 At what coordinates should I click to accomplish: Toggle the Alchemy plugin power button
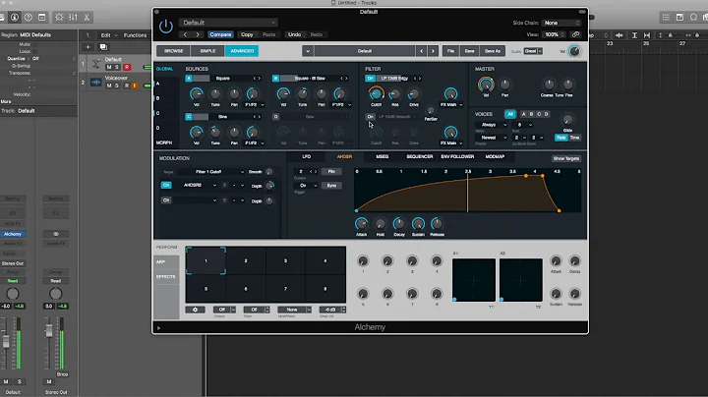[166, 27]
